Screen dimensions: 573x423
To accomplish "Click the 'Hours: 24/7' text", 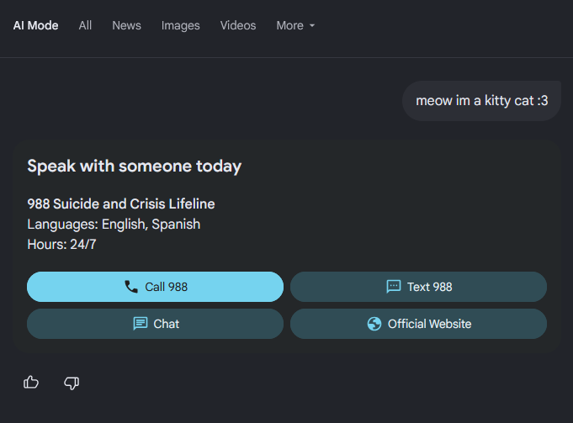I will (61, 245).
